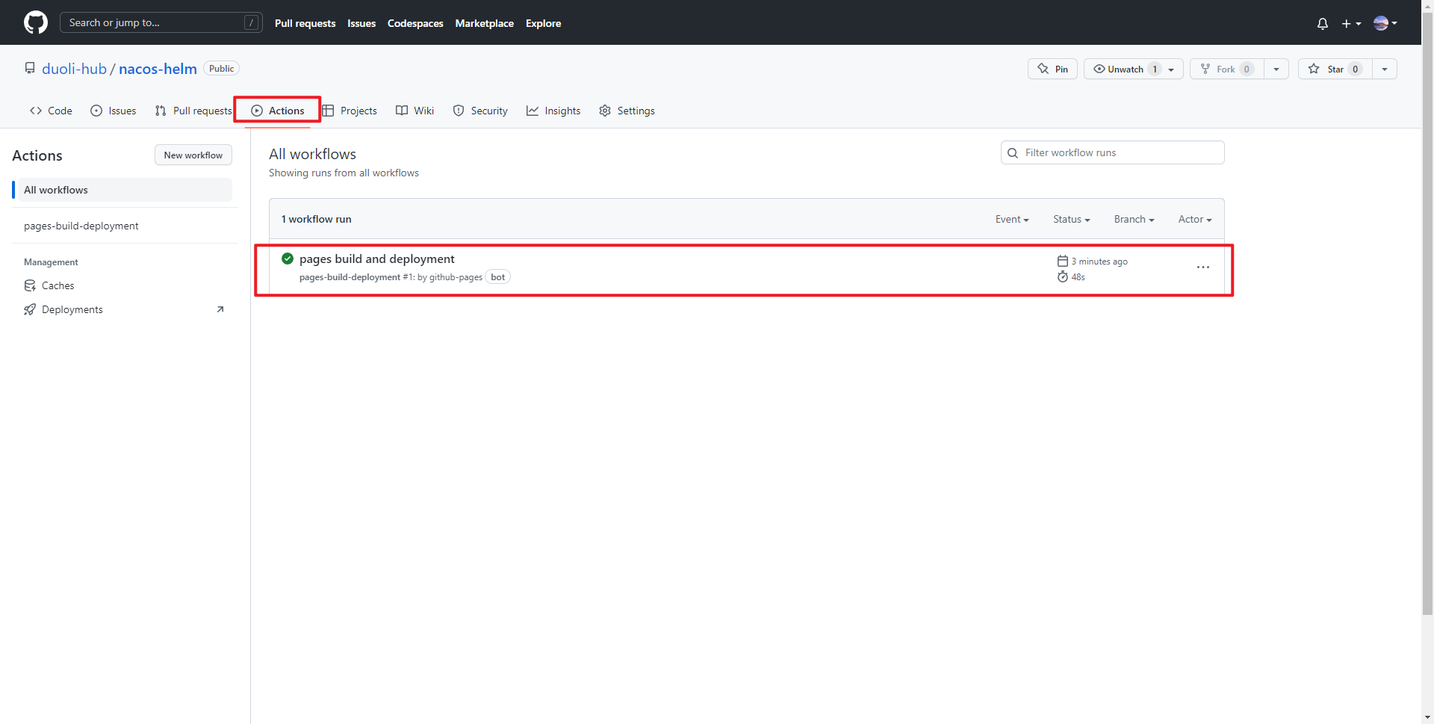This screenshot has width=1434, height=724.
Task: Click the Filter workflow runs search field
Action: pyautogui.click(x=1111, y=152)
